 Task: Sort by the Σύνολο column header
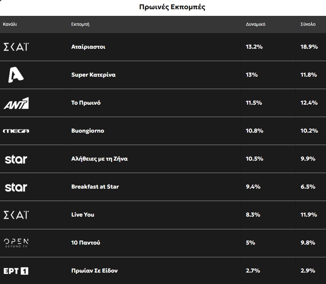[308, 24]
